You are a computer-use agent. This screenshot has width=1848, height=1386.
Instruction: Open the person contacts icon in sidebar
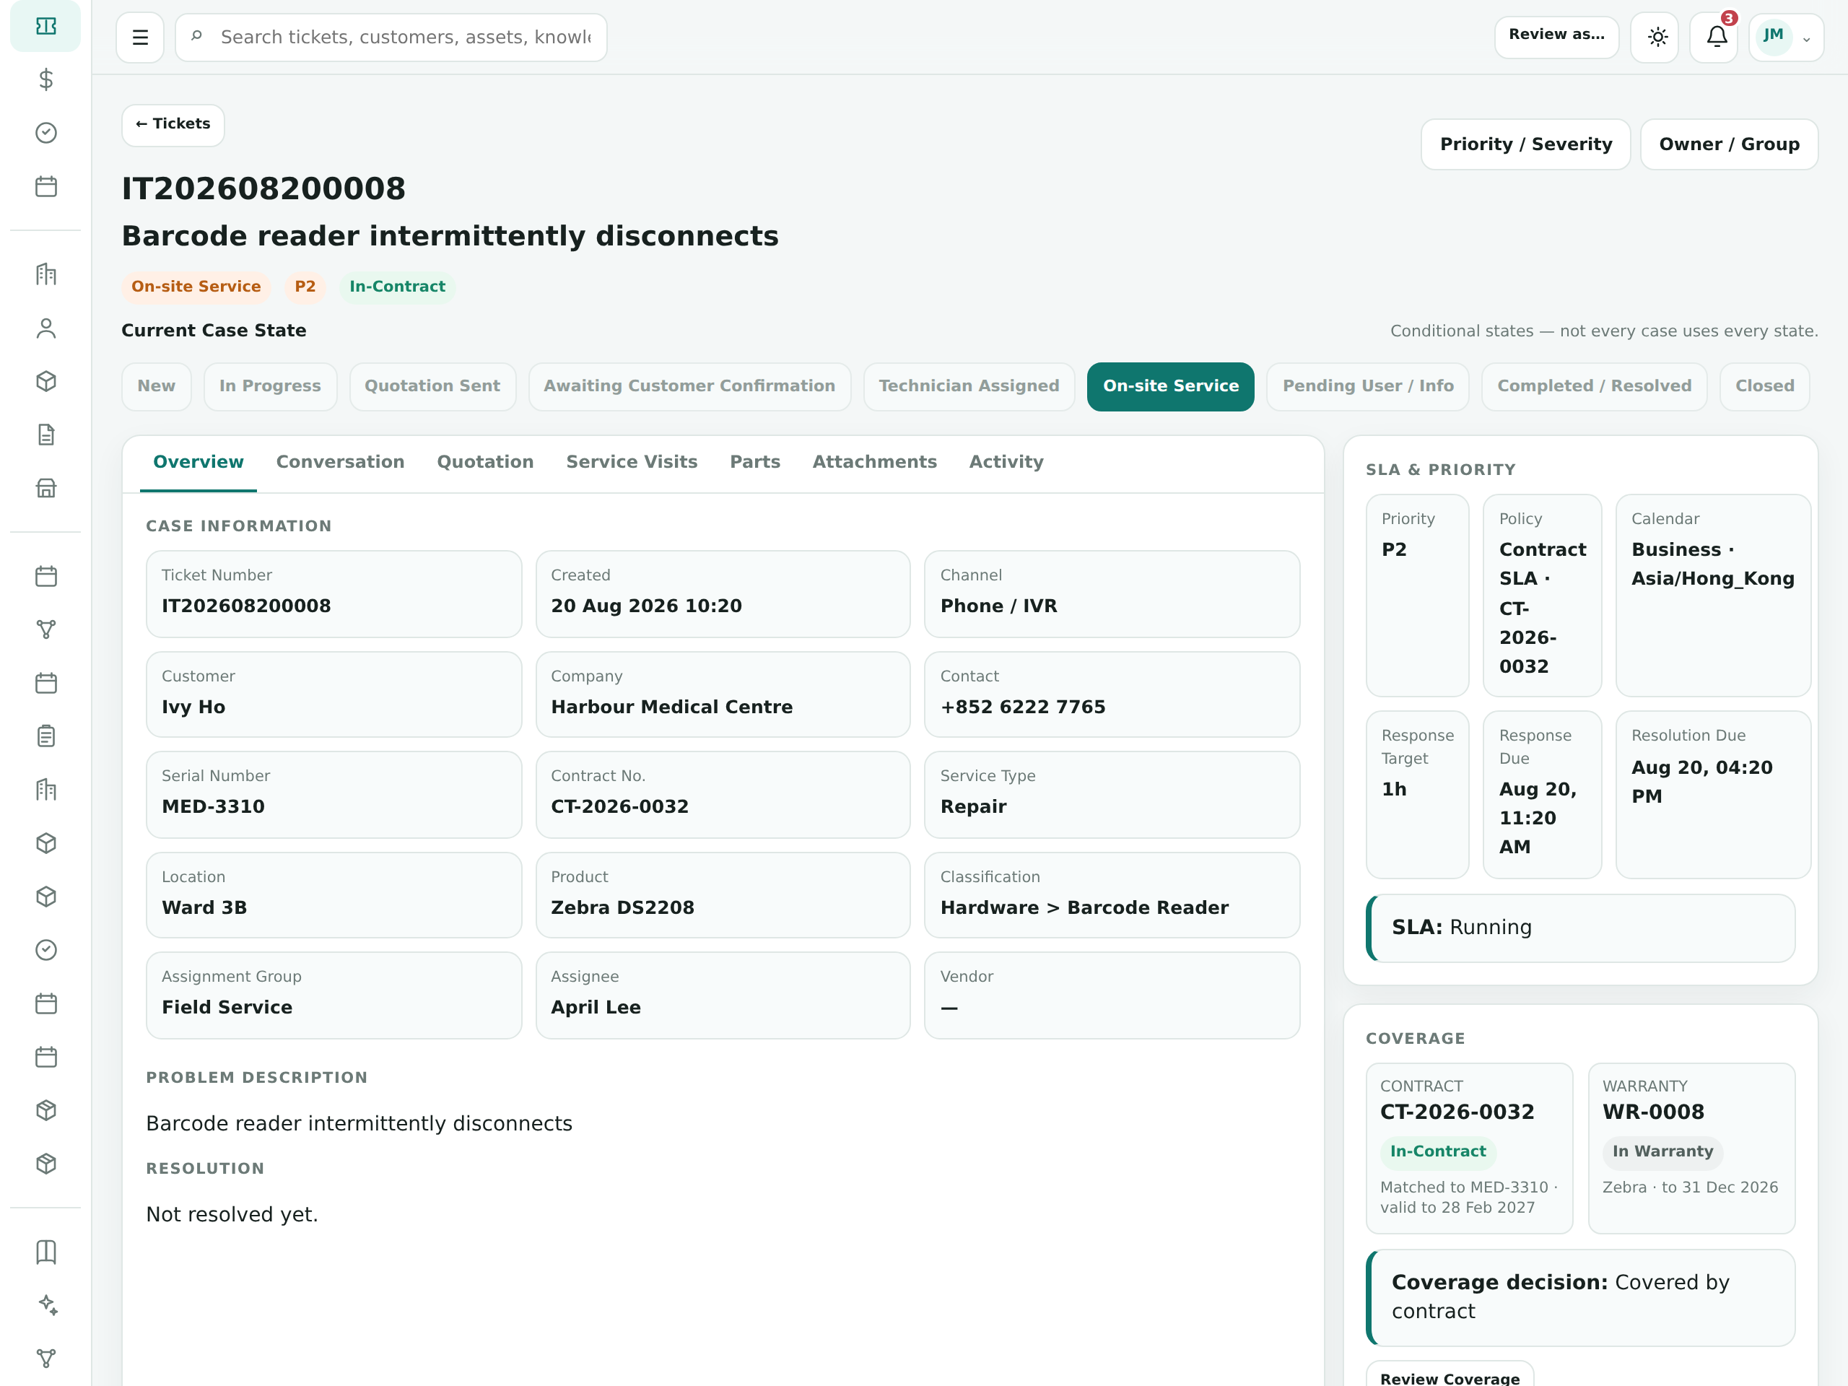(46, 328)
